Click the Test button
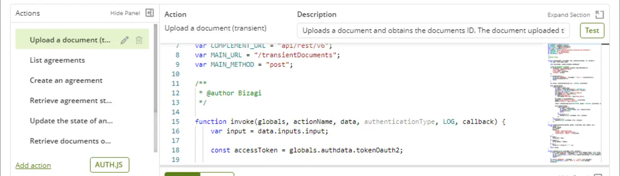The image size is (620, 176). (592, 31)
